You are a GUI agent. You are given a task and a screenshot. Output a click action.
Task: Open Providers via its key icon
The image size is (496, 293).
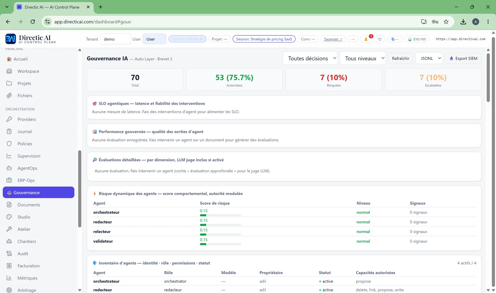pos(10,119)
